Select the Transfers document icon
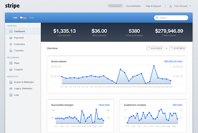Screen dimensions: 198x133 (11, 50)
